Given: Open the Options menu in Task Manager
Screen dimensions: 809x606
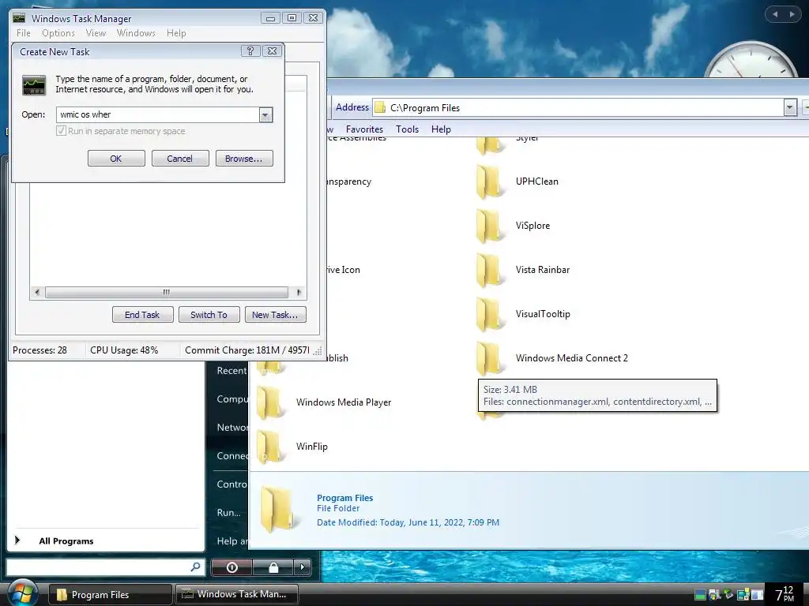Looking at the screenshot, I should click(58, 33).
